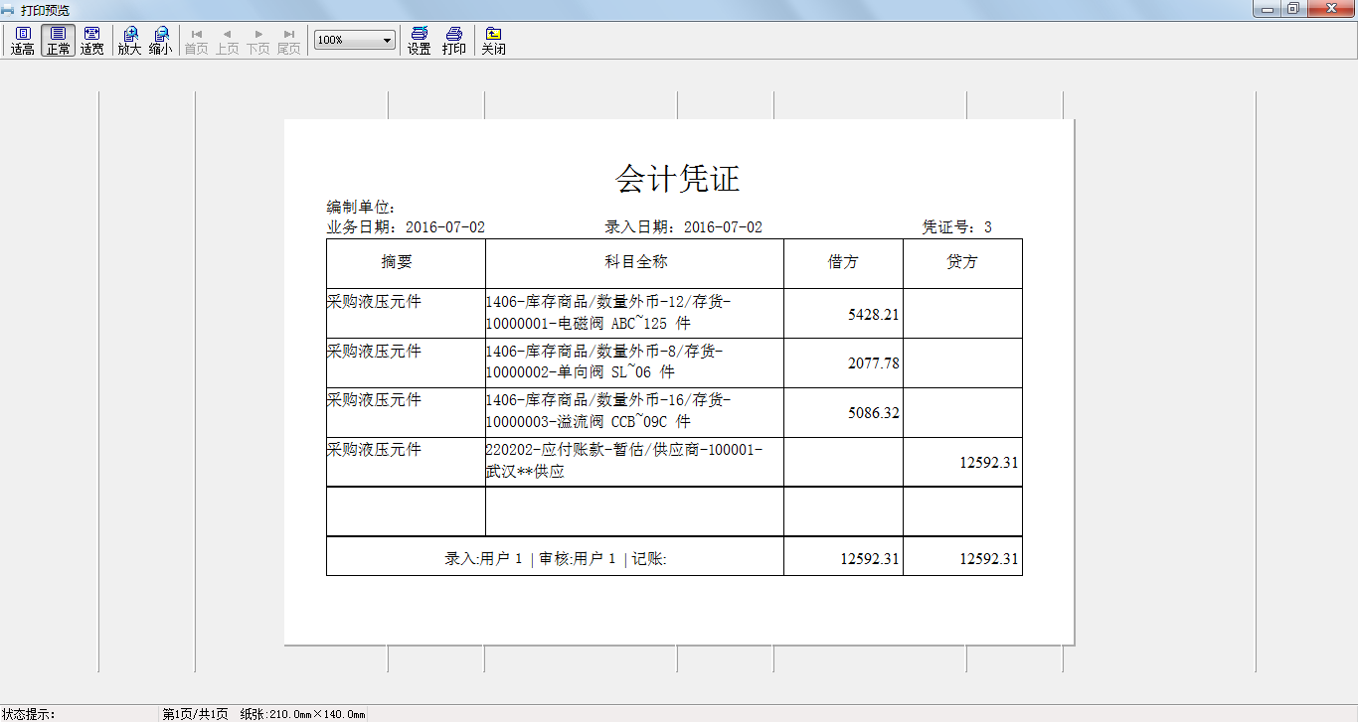Click 采购液压元件 in the 应付账款 row

coord(374,450)
